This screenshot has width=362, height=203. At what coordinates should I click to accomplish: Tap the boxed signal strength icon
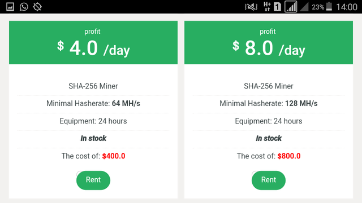291,7
